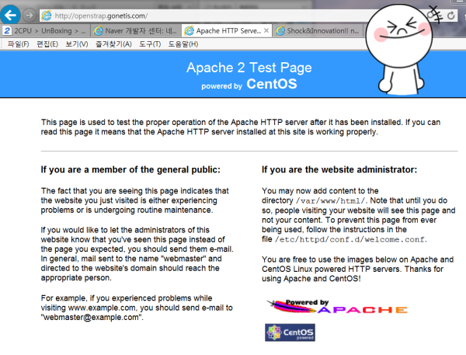
Task: Click the website administrator heading
Action: coord(339,169)
